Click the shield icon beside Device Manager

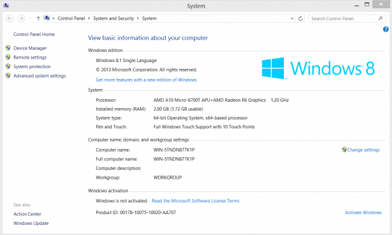tap(8, 48)
